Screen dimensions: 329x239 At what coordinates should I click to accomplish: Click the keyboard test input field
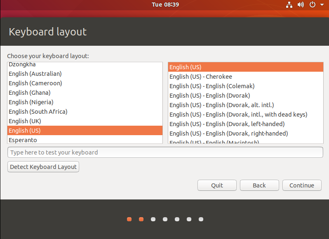click(165, 152)
